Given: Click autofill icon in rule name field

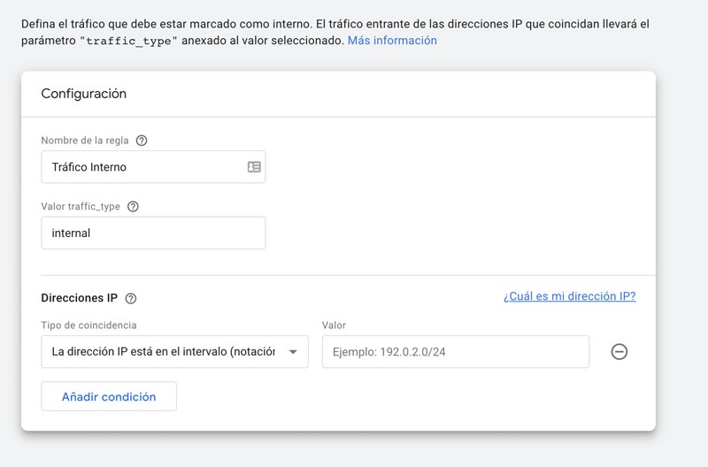Looking at the screenshot, I should (254, 167).
